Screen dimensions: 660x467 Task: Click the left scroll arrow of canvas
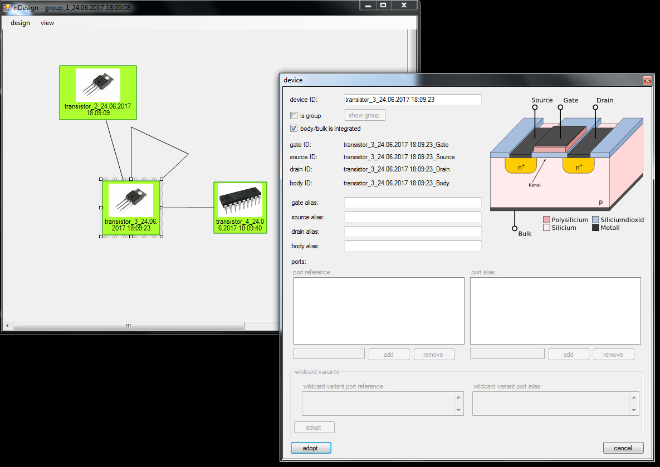tap(7, 326)
